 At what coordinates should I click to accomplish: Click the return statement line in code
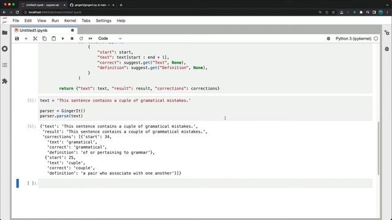pos(139,89)
